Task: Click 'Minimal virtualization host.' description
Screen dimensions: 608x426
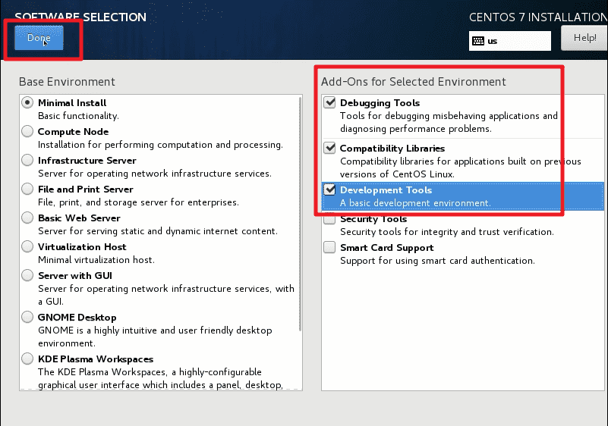Action: pyautogui.click(x=96, y=260)
